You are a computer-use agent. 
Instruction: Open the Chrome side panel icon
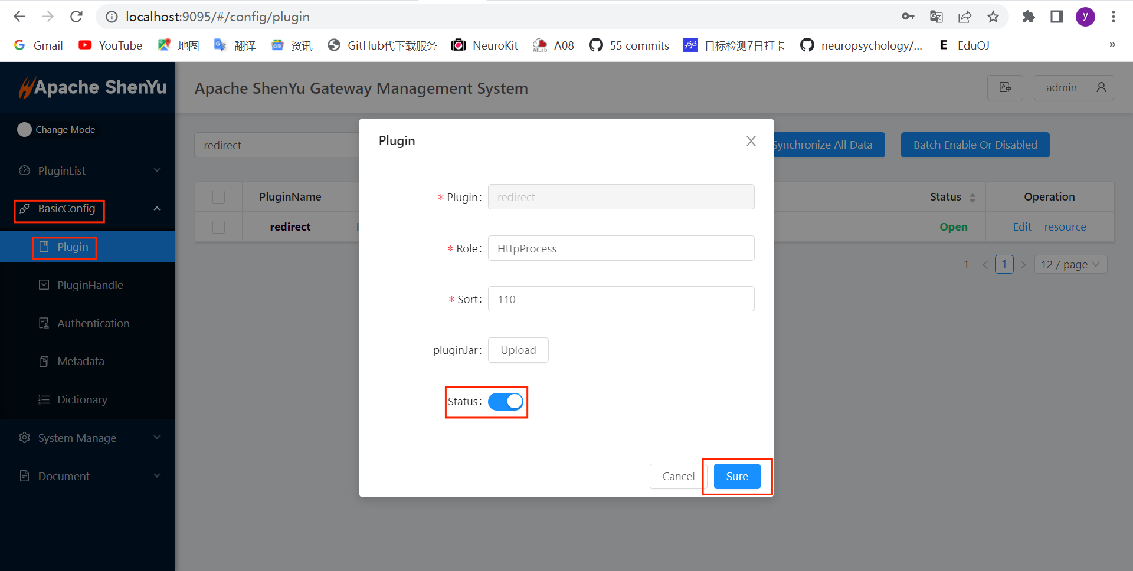tap(1057, 17)
